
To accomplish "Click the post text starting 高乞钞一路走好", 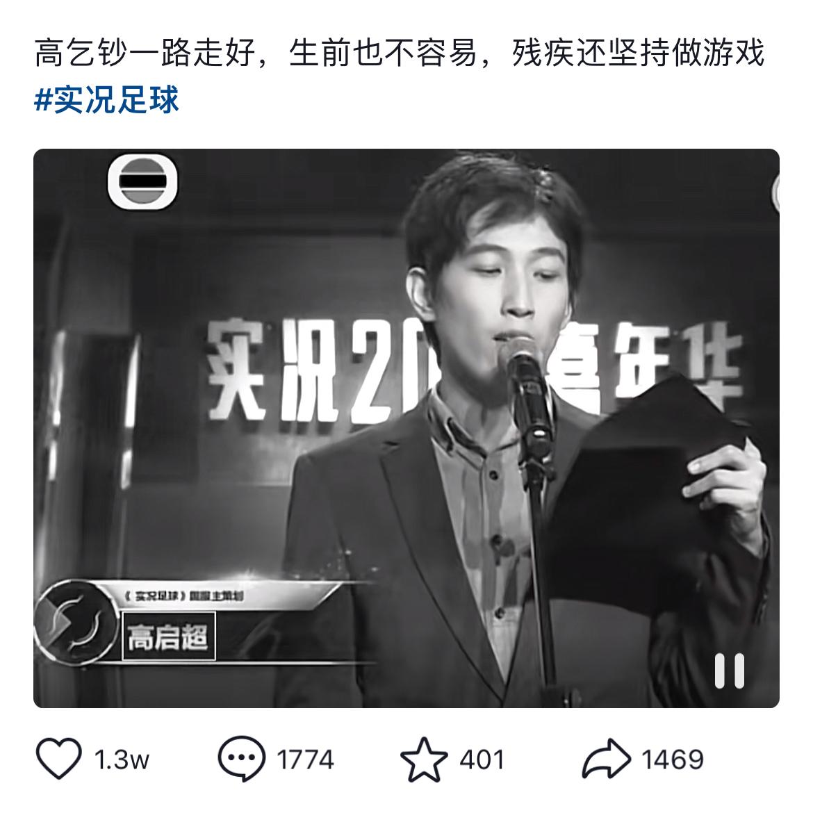I will coord(400,53).
